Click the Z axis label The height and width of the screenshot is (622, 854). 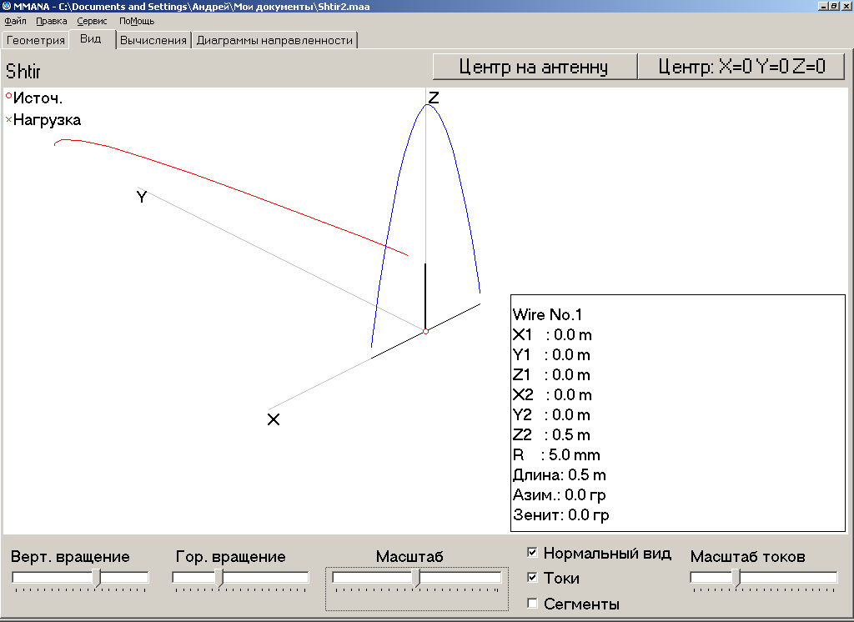point(434,98)
